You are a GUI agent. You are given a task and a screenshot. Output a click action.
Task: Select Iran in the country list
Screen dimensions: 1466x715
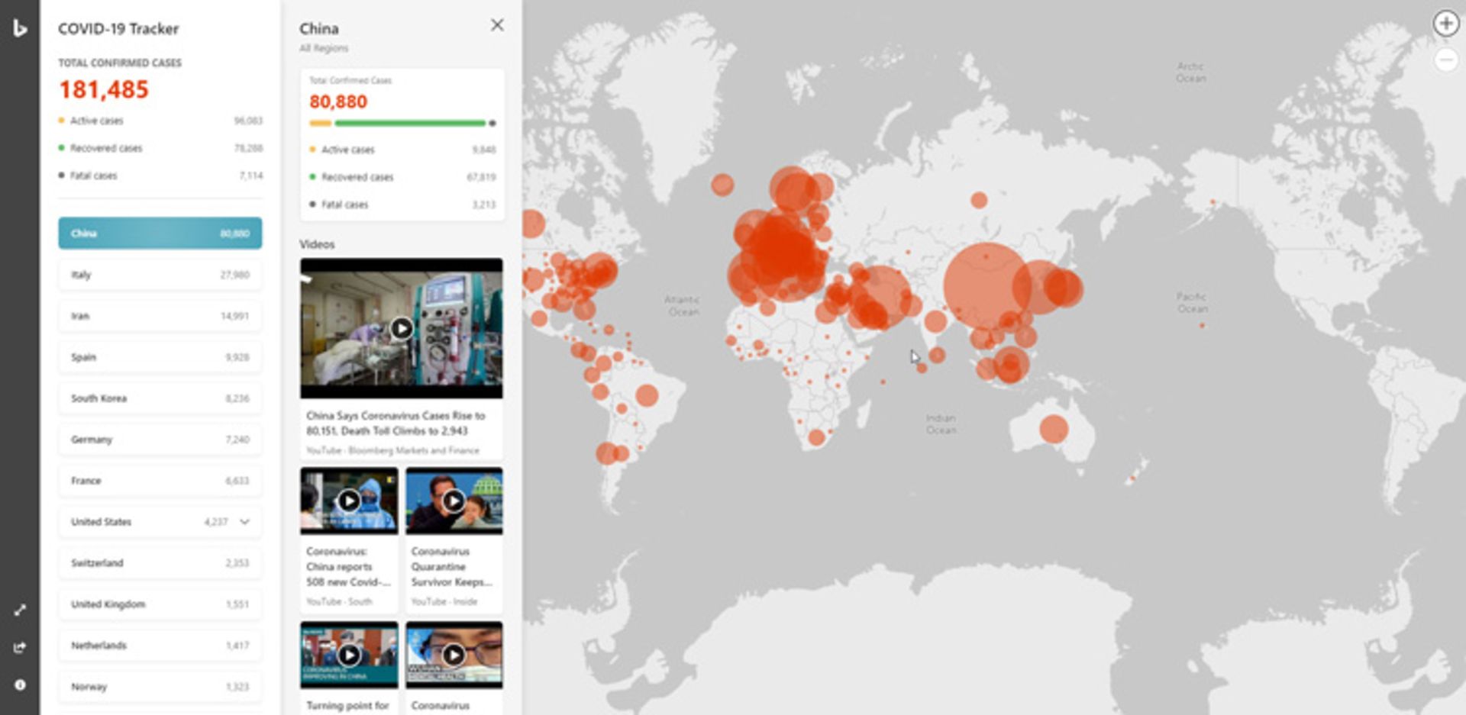point(160,316)
